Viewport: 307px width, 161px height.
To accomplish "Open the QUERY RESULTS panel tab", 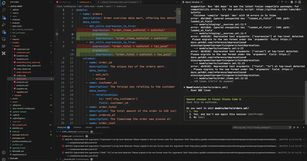I will [x=102, y=127].
